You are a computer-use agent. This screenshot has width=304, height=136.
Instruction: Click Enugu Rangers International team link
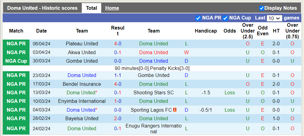pos(154,128)
